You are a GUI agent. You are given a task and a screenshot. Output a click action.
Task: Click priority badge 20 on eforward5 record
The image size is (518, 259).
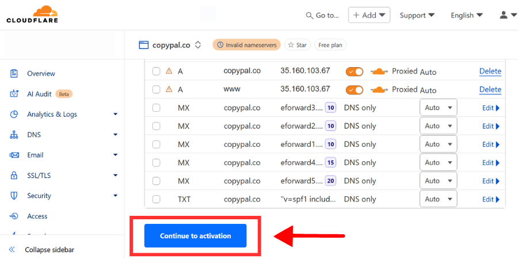(x=330, y=181)
